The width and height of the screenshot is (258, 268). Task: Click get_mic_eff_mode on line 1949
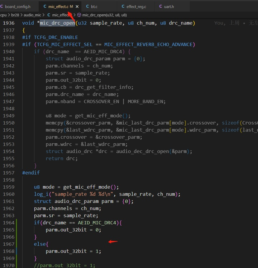point(99,116)
